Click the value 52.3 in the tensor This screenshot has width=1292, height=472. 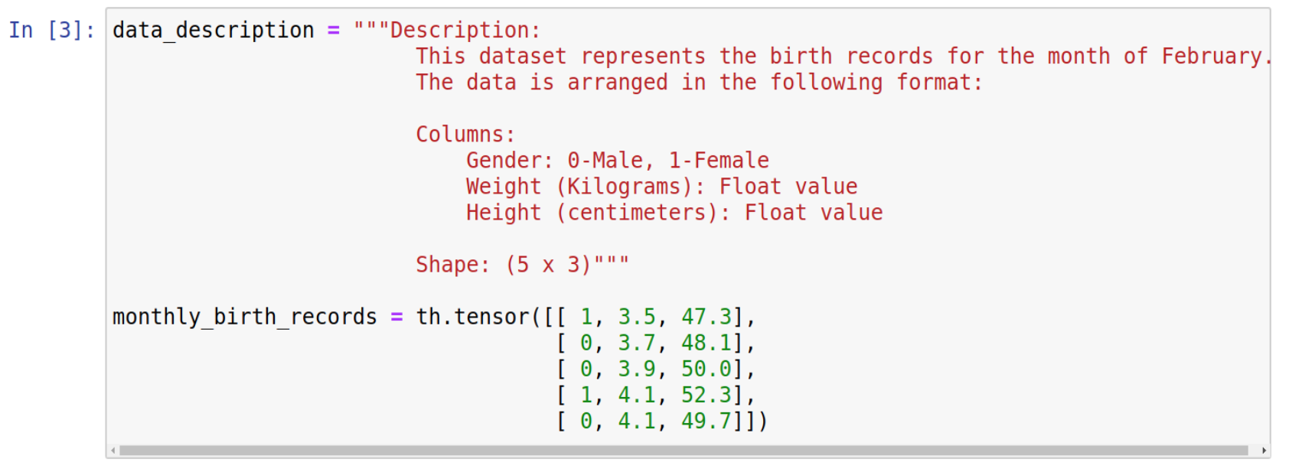(x=706, y=395)
